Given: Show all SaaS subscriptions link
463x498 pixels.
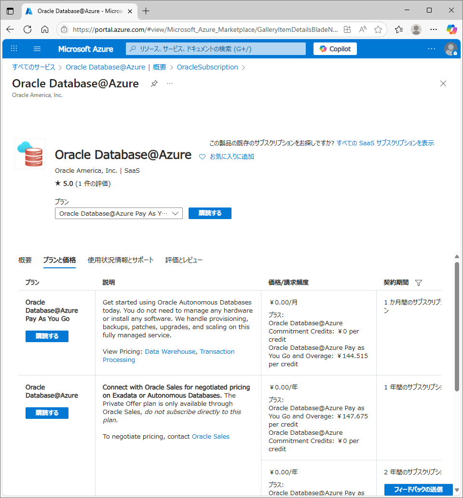Looking at the screenshot, I should pos(385,143).
